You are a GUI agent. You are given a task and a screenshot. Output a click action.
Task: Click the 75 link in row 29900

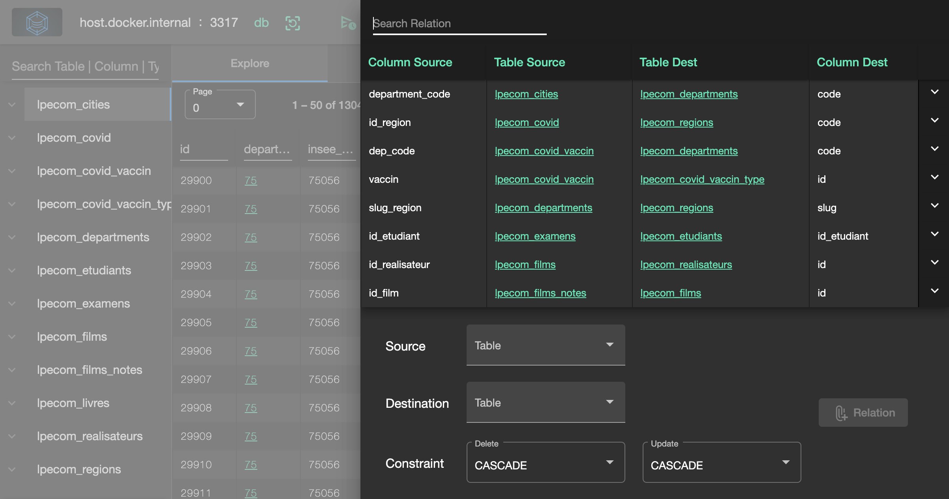[x=251, y=180]
